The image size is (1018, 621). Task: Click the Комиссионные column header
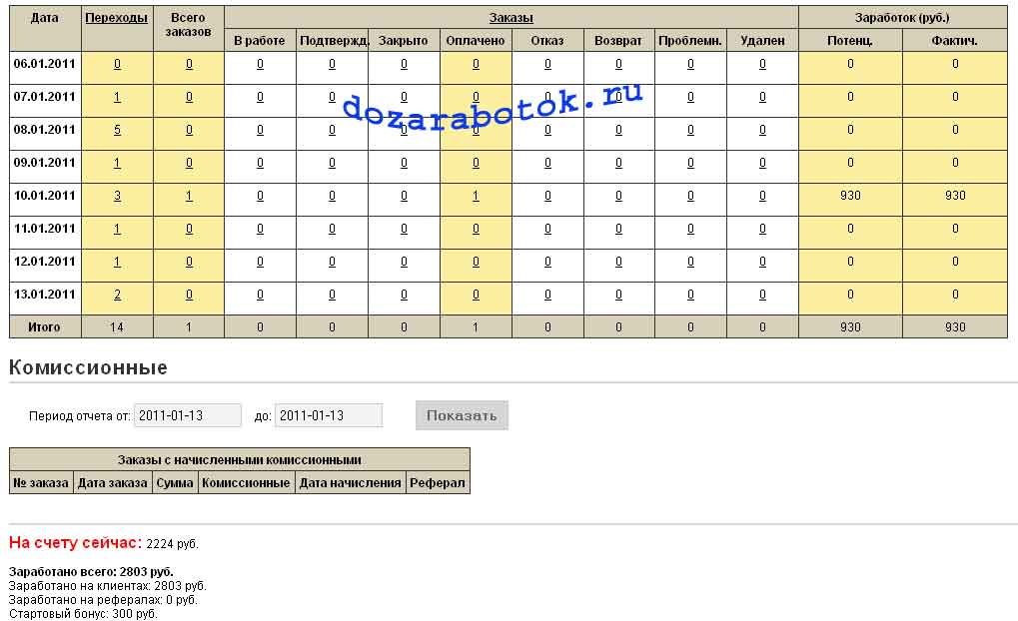246,483
